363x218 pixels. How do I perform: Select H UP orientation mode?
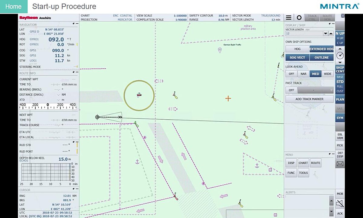pos(340,38)
